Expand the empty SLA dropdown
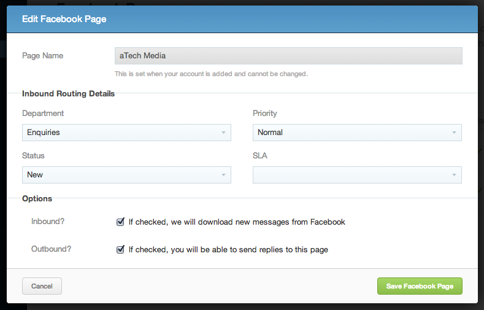 tap(357, 175)
